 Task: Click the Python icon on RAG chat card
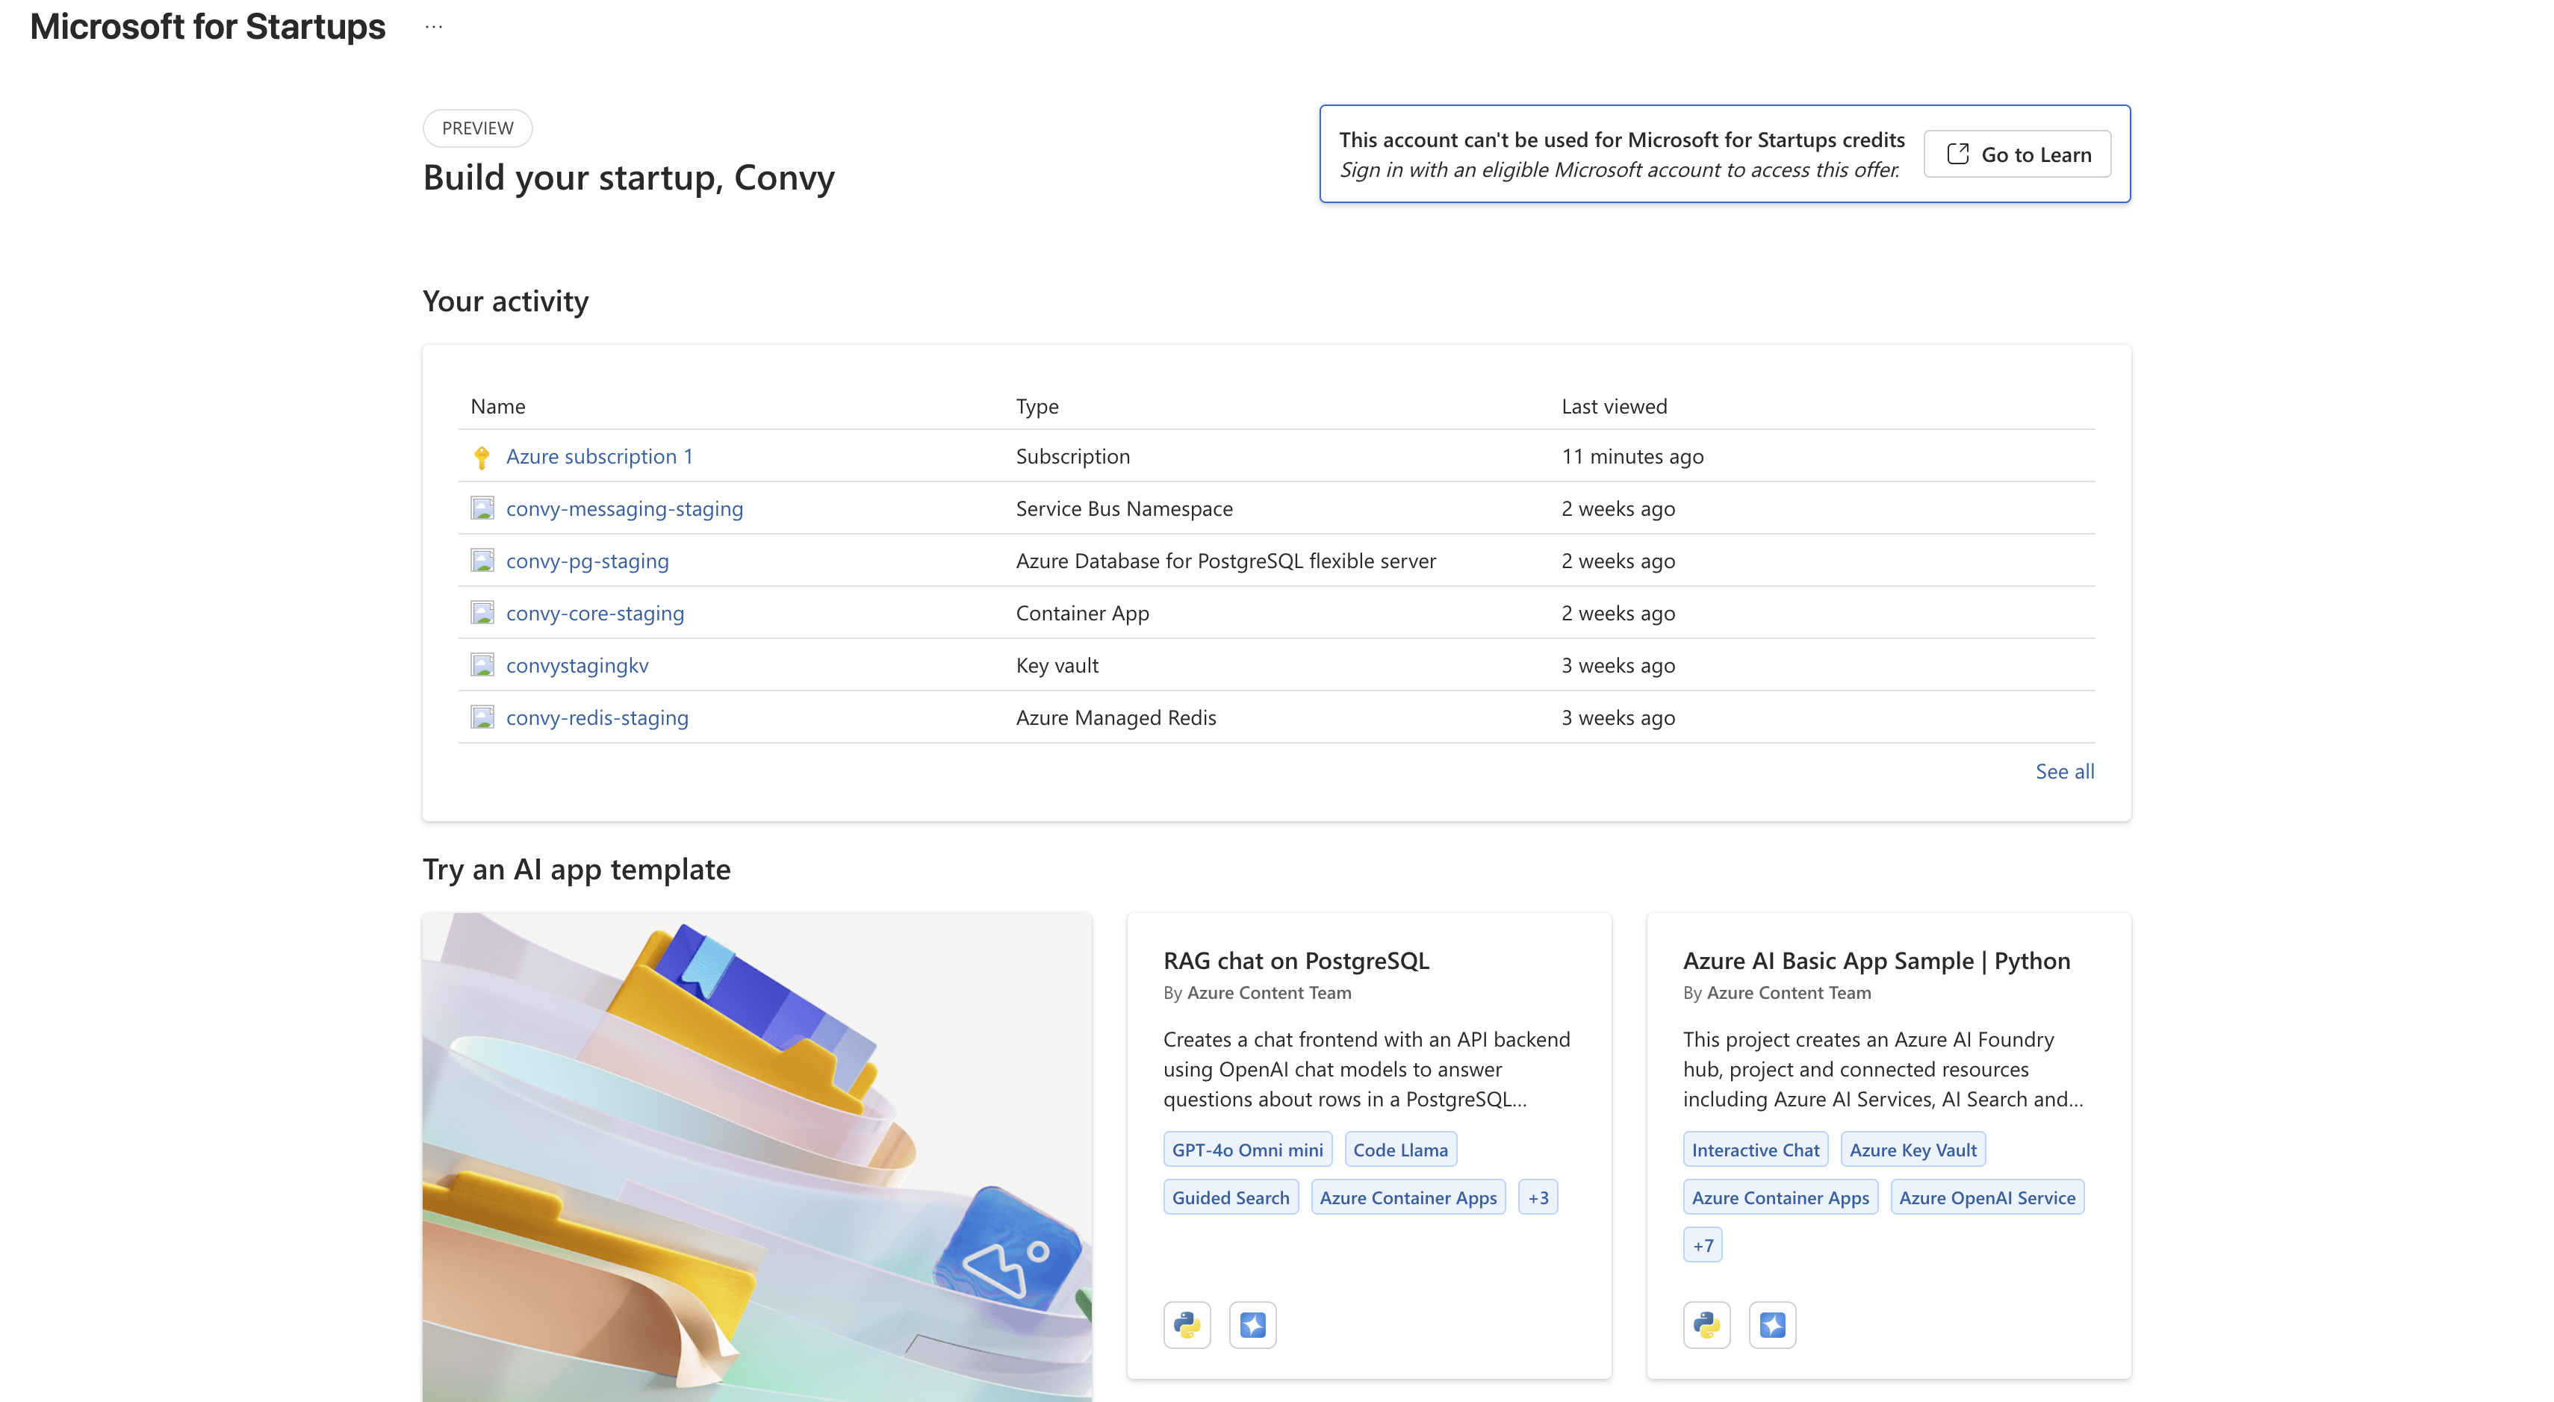[x=1187, y=1324]
